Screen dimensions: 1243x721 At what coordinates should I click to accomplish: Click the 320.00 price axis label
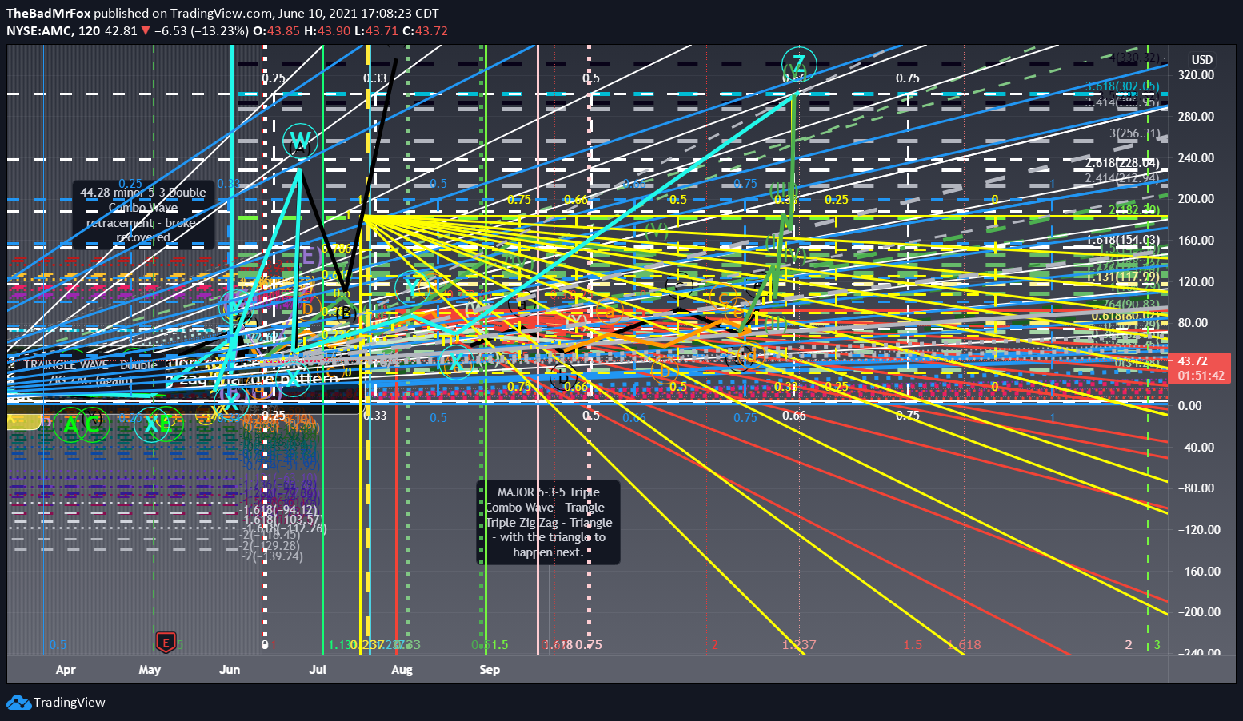[1196, 75]
